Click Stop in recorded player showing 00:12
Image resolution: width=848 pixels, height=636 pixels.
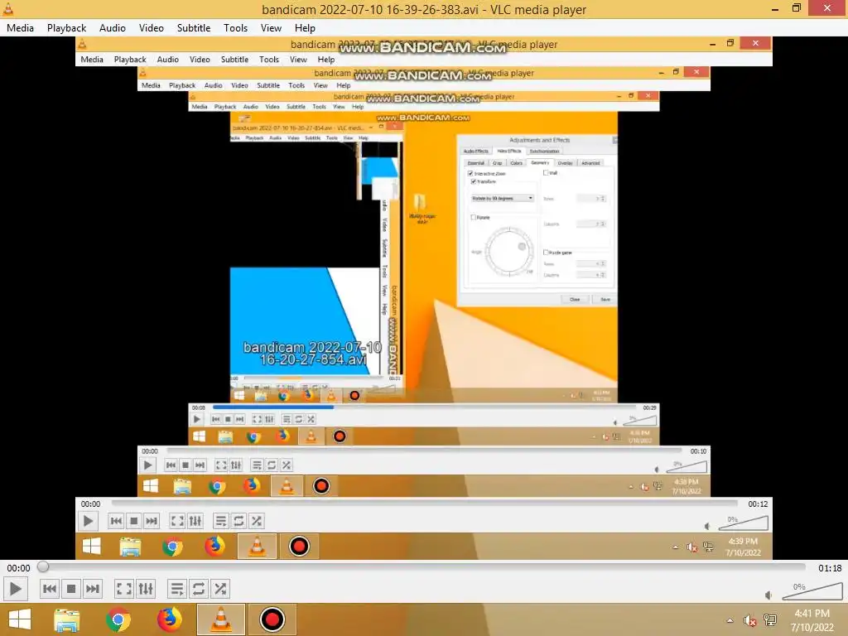coord(133,522)
